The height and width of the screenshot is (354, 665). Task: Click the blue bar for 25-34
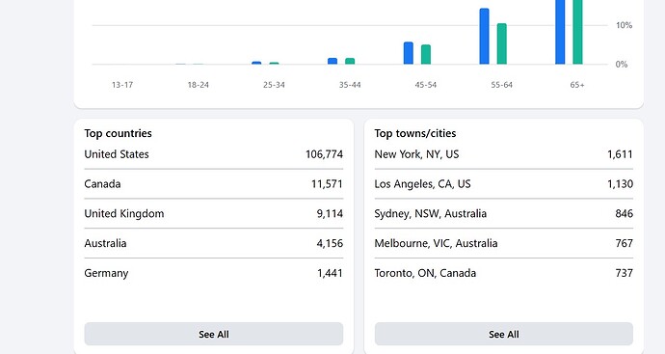point(256,63)
